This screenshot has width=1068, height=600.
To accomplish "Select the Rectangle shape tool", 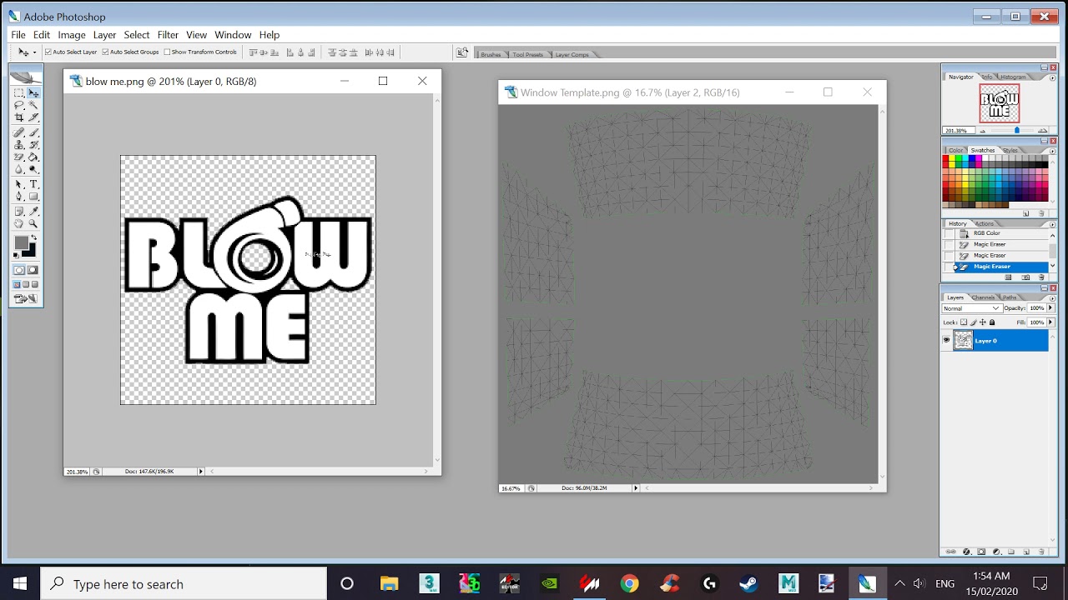I will (x=33, y=196).
